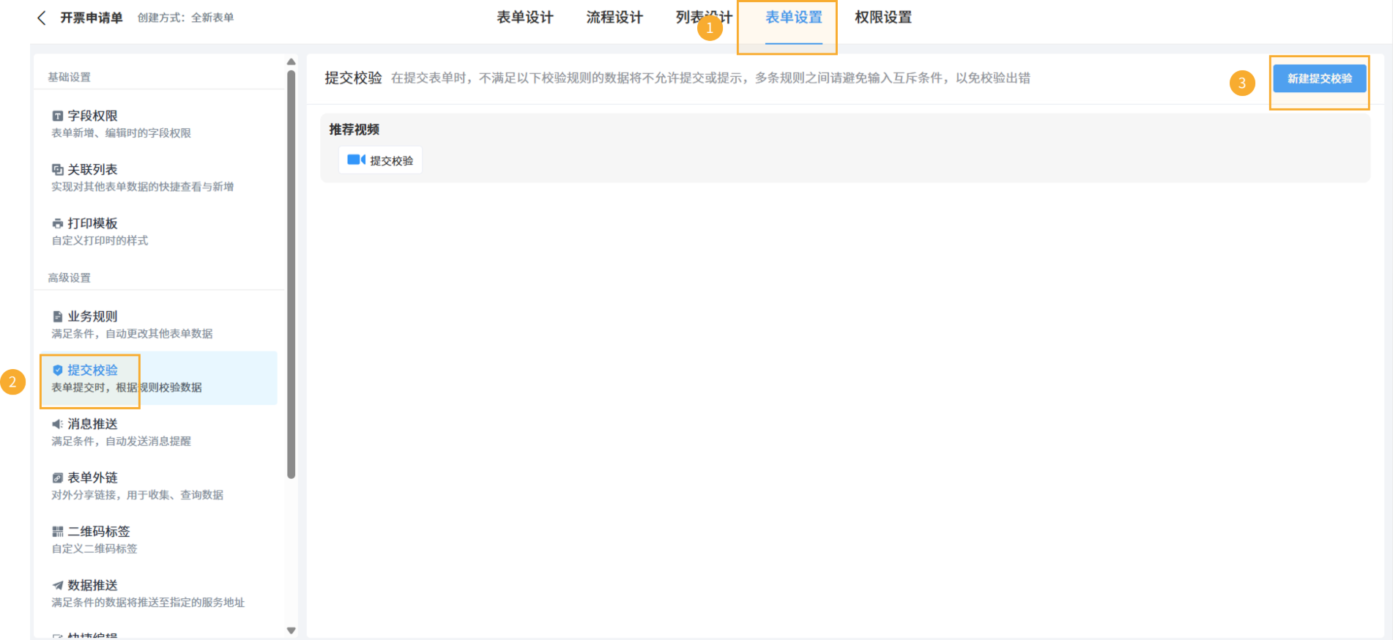The height and width of the screenshot is (640, 1393).
Task: Click the sidebar vertical scrollbar thumb
Action: [291, 275]
